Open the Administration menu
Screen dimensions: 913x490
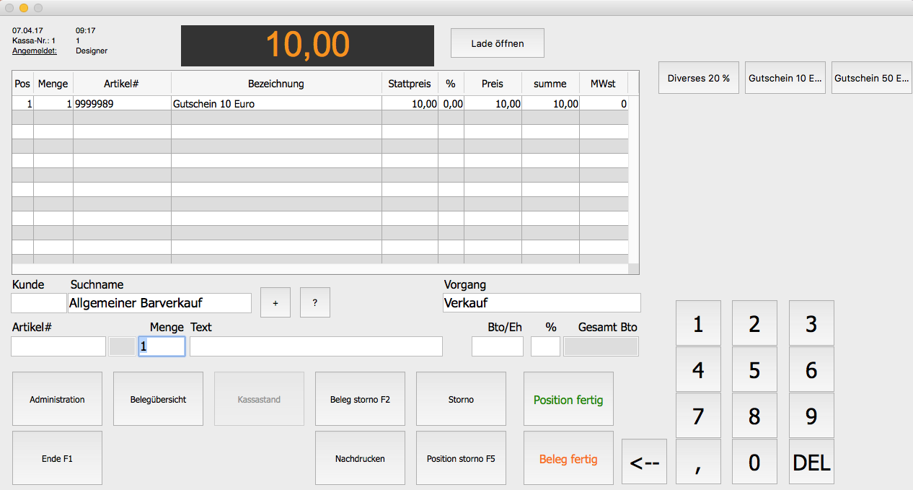click(57, 399)
